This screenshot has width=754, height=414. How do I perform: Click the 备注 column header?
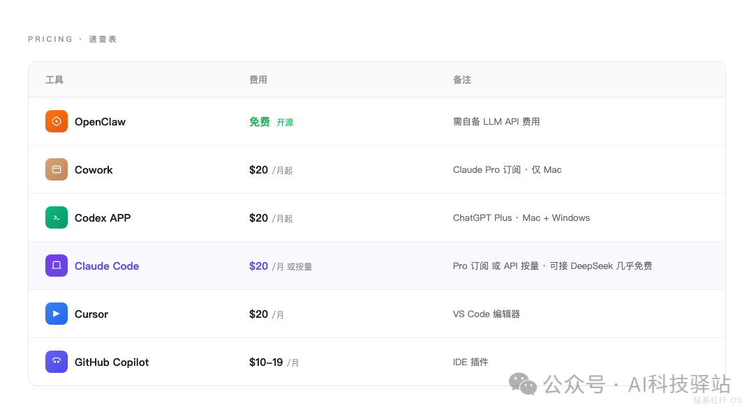point(462,80)
